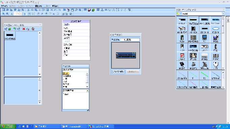Click the X delete icon in the top toolbar
The image size is (230, 129).
pos(52,10)
